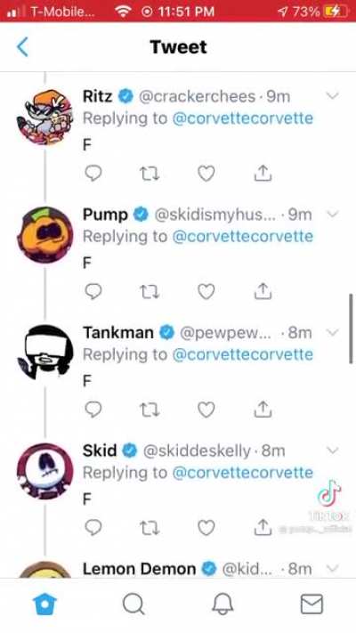Tap the back arrow beside Tweet

coord(22,47)
